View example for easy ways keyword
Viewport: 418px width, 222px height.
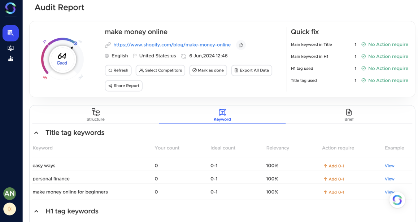[389, 166]
